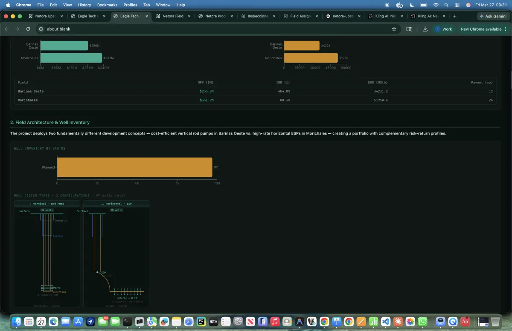Expand the Work profile menu

(x=443, y=29)
